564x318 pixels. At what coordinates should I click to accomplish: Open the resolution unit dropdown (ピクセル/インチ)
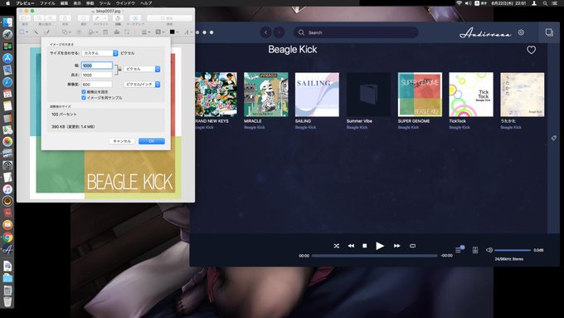142,84
